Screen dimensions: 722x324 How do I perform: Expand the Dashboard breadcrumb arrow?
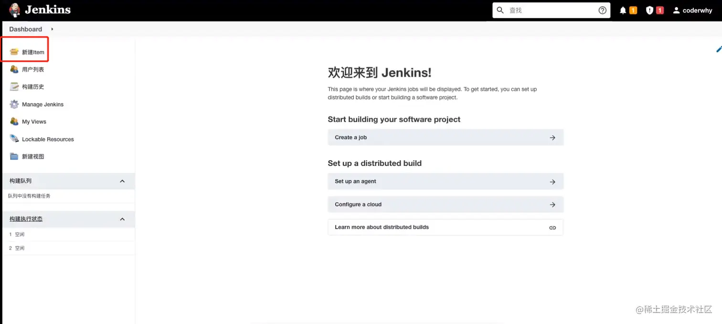tap(52, 29)
